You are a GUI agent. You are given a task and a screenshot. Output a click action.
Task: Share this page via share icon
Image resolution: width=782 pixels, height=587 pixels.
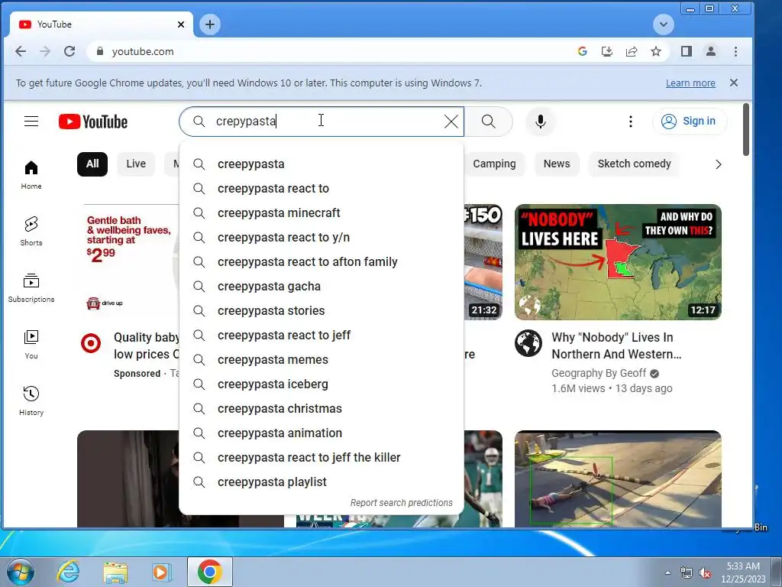(632, 51)
